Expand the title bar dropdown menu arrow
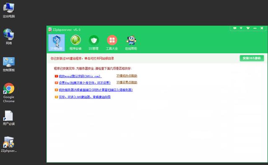 (x=241, y=28)
